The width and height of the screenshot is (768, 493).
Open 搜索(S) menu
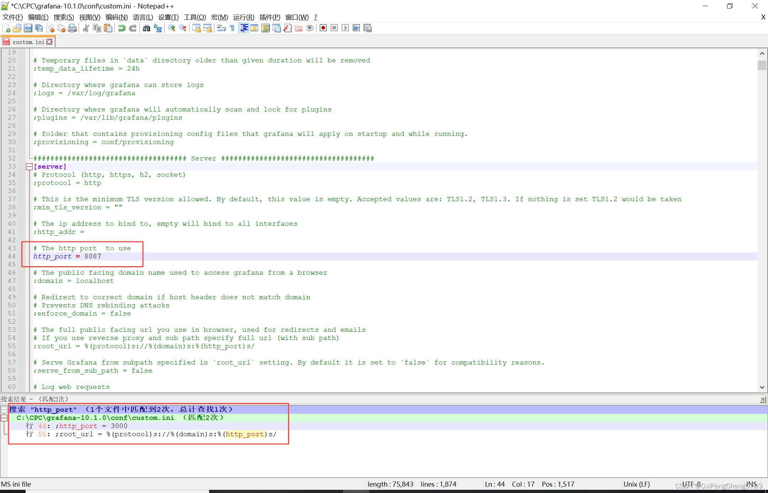64,17
